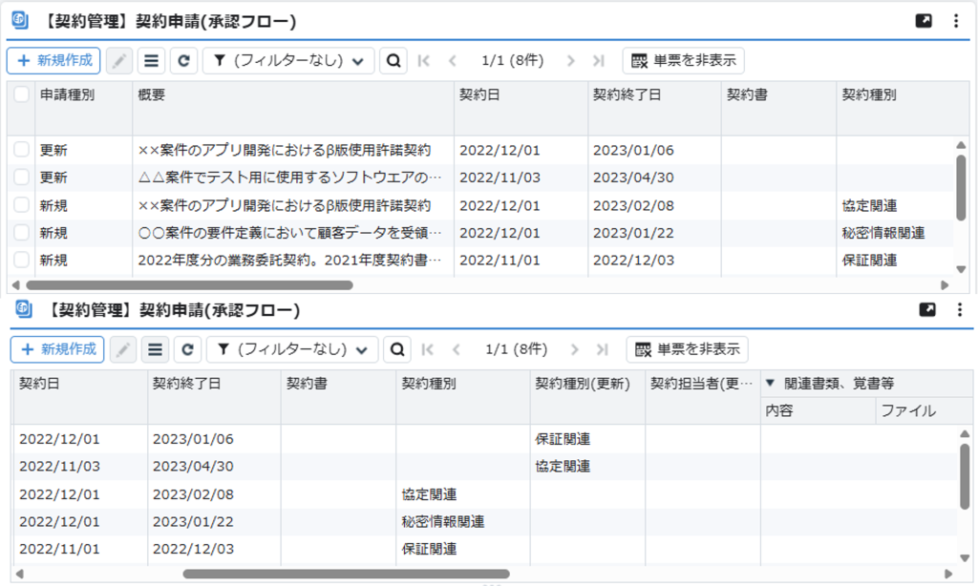Click the expand-panel icon in bottom panel header
978x586 pixels.
[926, 310]
